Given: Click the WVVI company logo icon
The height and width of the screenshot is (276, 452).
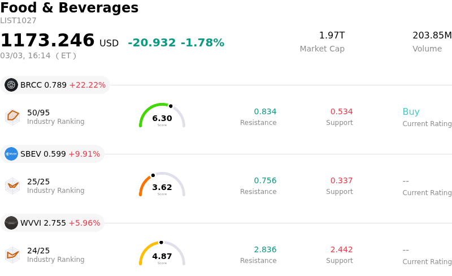Looking at the screenshot, I should coord(11,223).
